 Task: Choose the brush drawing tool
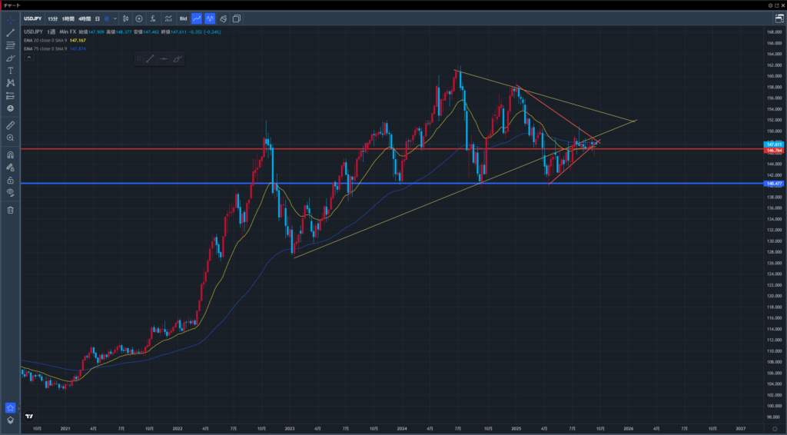point(11,58)
